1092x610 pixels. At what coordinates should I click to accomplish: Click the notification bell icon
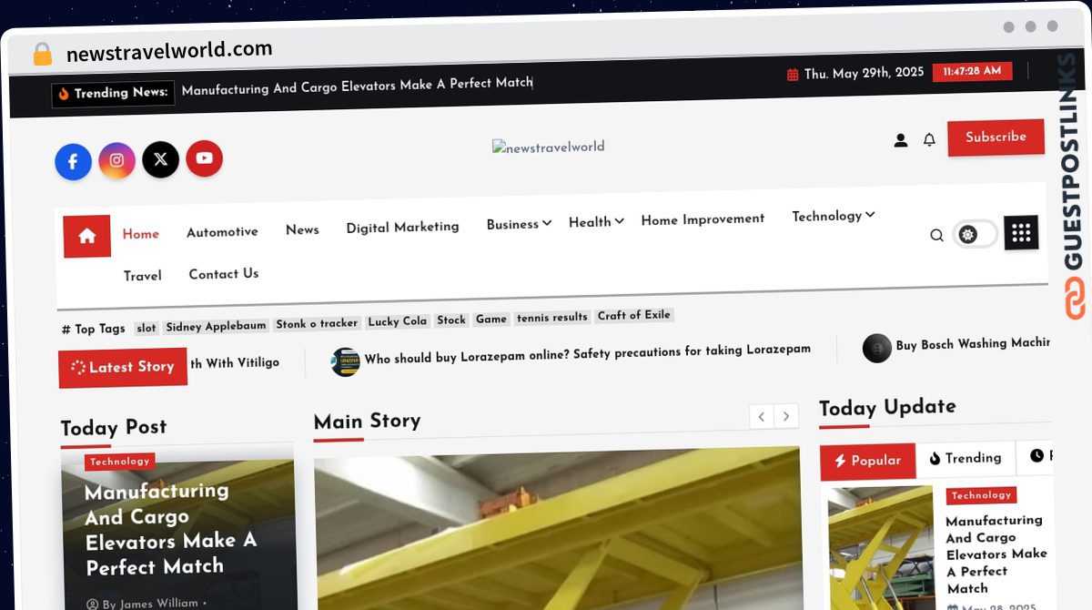tap(929, 139)
